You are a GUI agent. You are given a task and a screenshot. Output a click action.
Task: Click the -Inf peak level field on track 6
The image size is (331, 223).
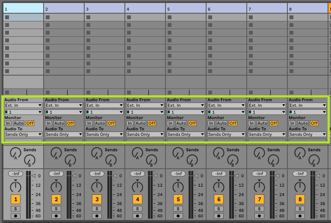click(219, 174)
